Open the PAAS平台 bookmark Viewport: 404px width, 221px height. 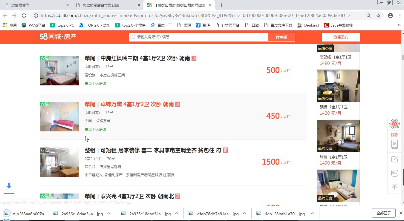[x=33, y=25]
